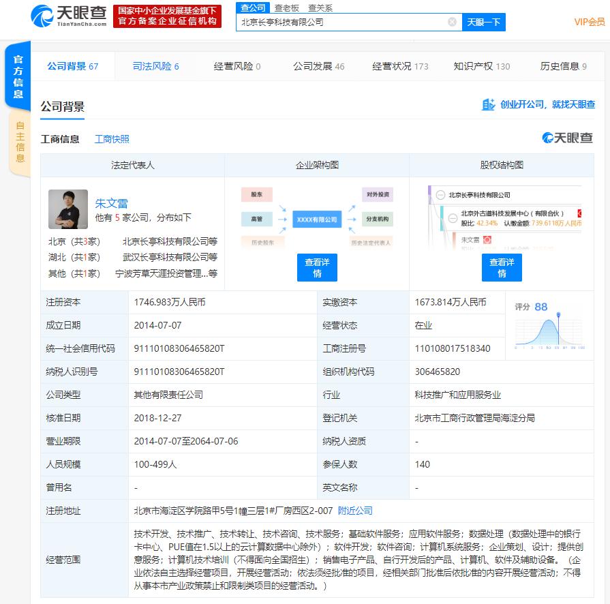Image resolution: width=610 pixels, height=604 pixels.
Task: Click the red icon next to 朱文雷 in equity chart
Action: [x=487, y=240]
